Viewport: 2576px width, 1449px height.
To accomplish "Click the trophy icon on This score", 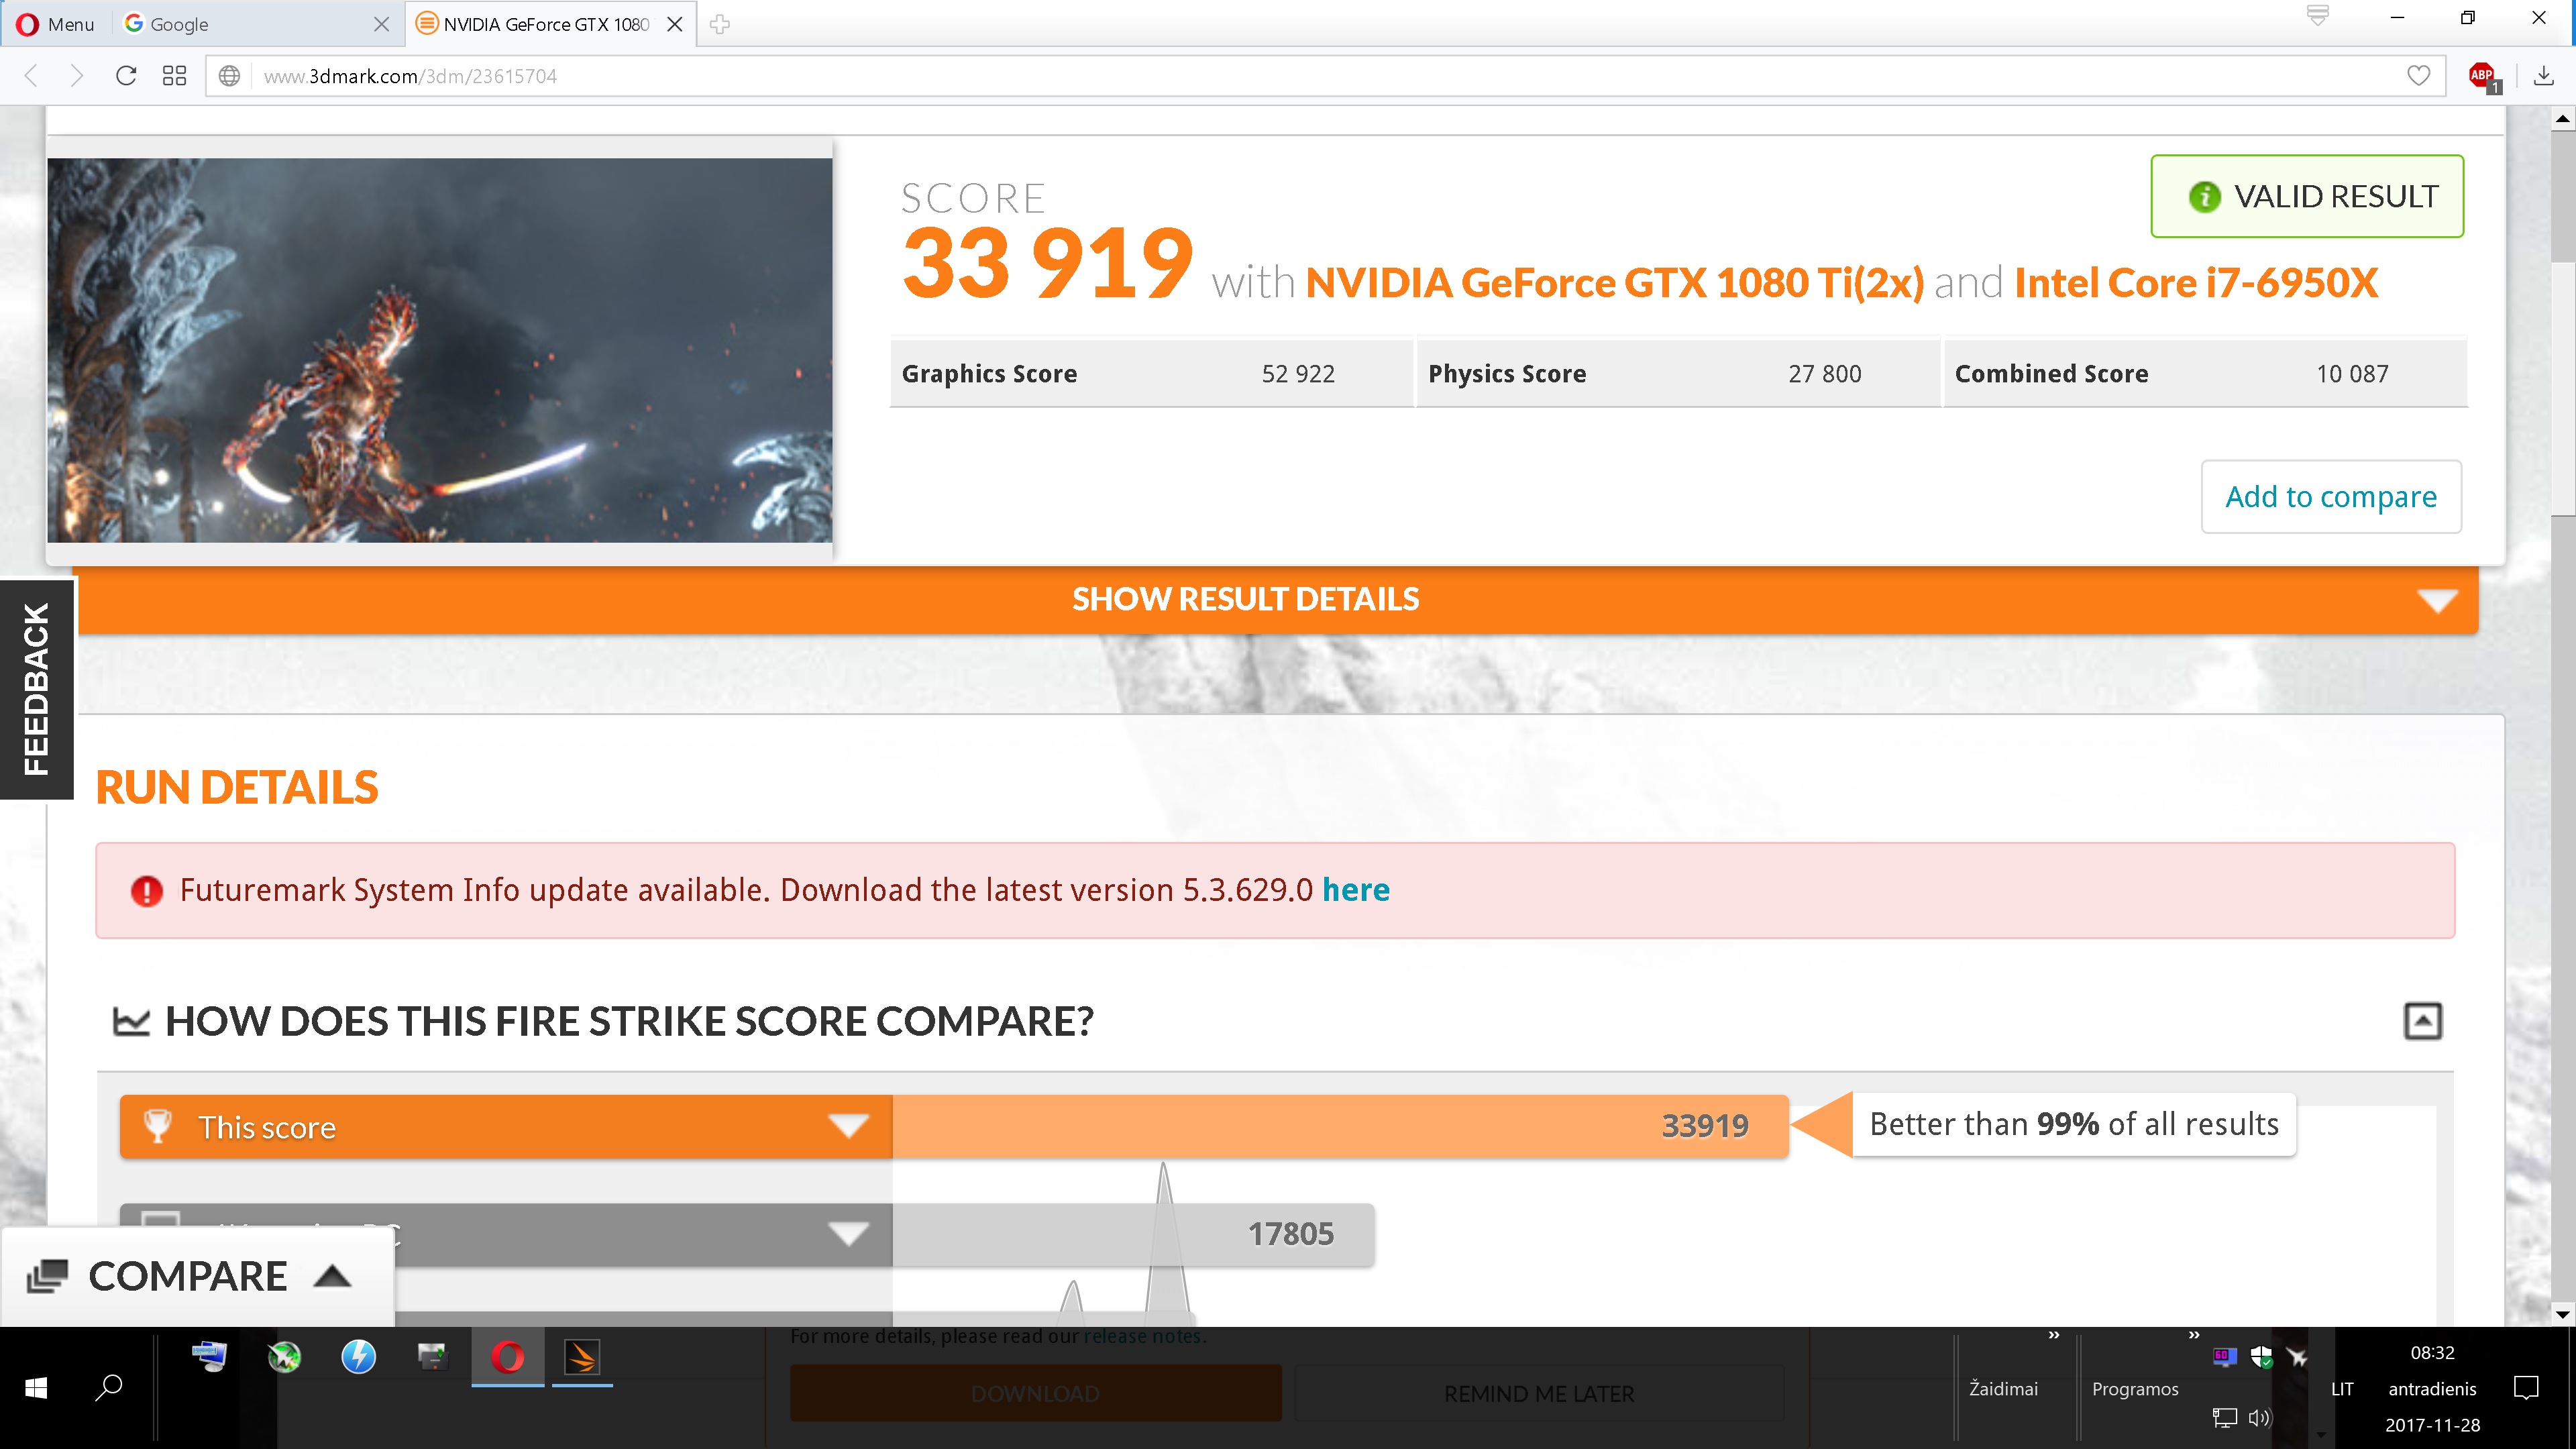I will point(157,1126).
